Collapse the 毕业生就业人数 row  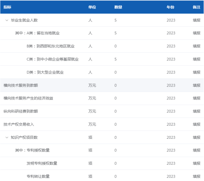click(x=7, y=20)
